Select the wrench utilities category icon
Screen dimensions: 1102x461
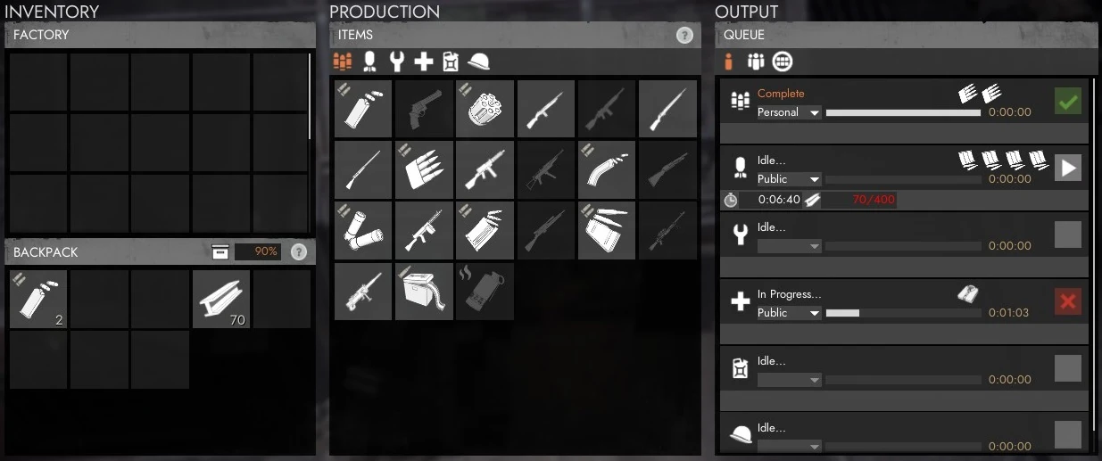point(397,62)
